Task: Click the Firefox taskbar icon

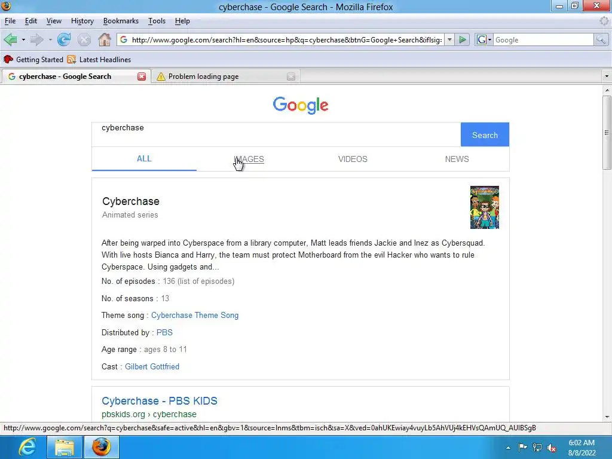Action: (102, 447)
